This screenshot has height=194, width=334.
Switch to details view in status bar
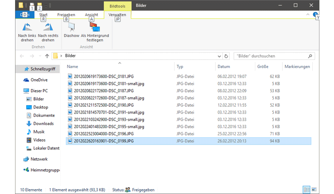(306, 189)
